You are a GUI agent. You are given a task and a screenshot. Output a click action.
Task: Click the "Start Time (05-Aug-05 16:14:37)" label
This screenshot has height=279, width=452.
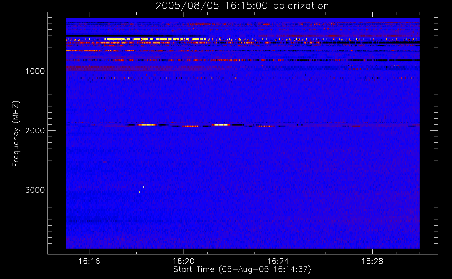242,270
